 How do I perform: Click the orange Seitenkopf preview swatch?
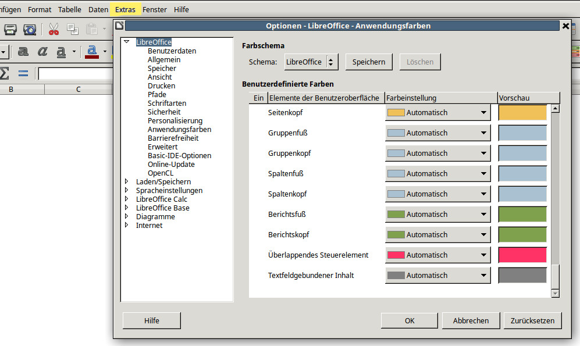click(522, 112)
